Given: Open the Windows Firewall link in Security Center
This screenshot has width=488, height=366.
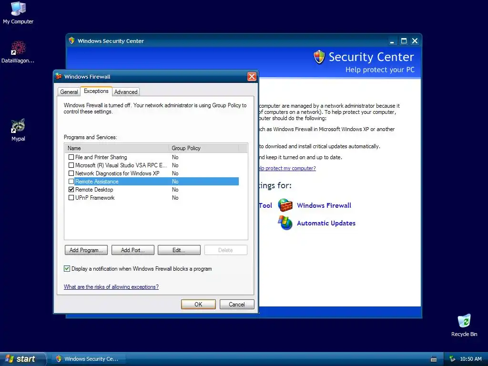Looking at the screenshot, I should coord(324,205).
